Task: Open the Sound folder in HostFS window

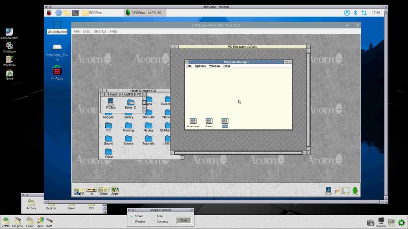Action: coord(109,140)
